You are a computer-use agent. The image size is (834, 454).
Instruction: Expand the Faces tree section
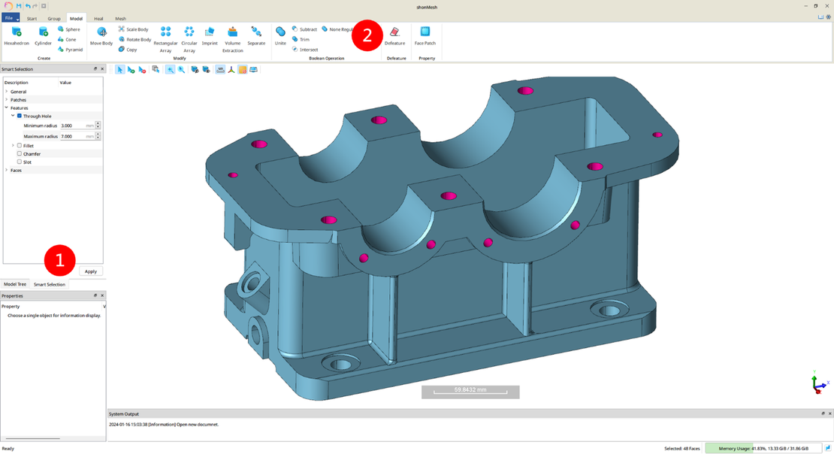[x=7, y=171]
